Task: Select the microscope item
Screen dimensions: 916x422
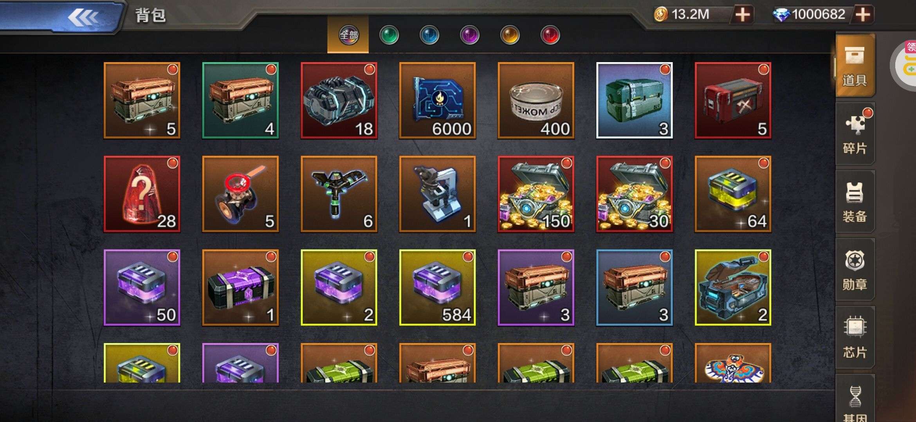Action: tap(438, 194)
